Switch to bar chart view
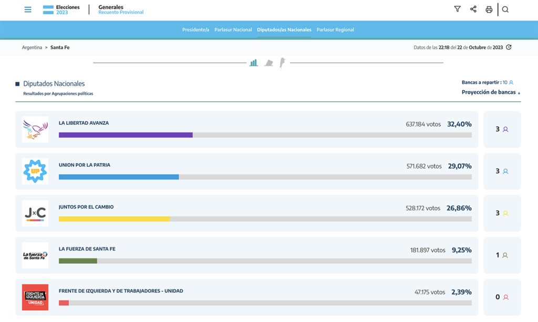The width and height of the screenshot is (538, 322). coord(254,63)
